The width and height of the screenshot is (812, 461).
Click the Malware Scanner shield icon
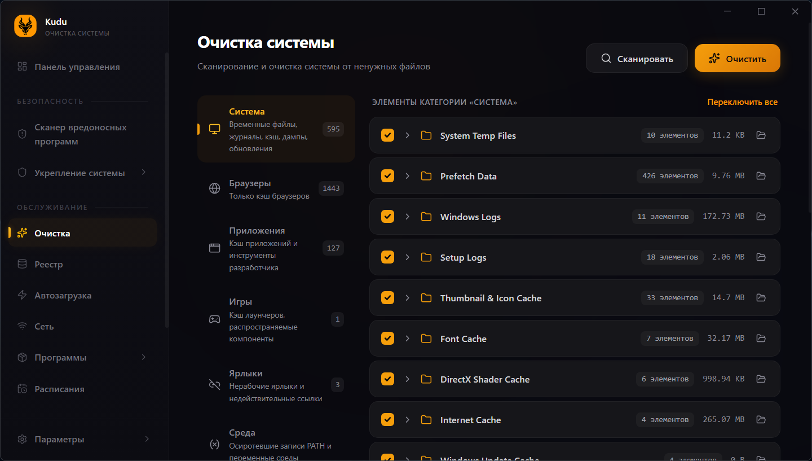[23, 134]
